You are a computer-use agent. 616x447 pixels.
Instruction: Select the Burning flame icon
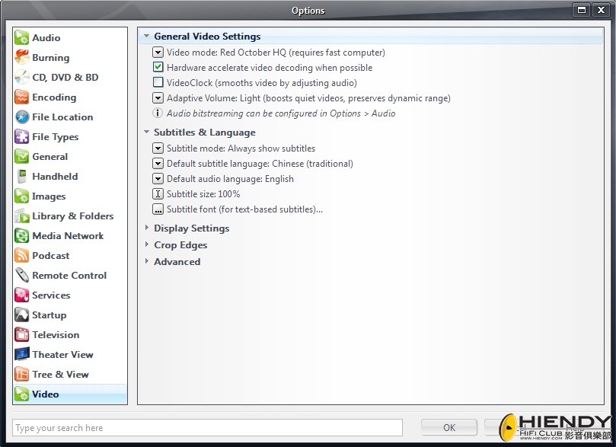click(x=21, y=57)
